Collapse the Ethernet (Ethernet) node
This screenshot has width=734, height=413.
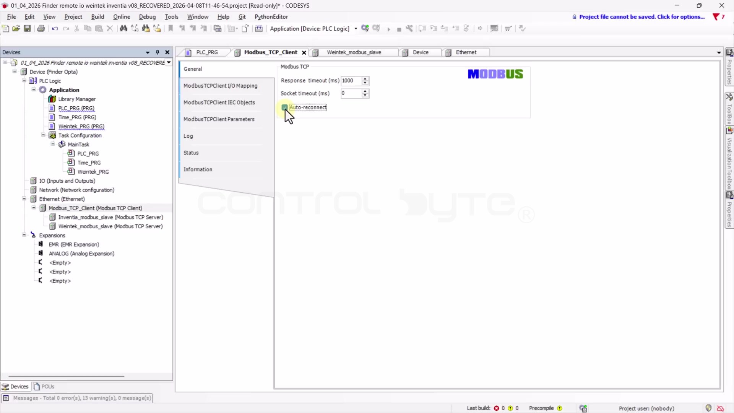(24, 199)
